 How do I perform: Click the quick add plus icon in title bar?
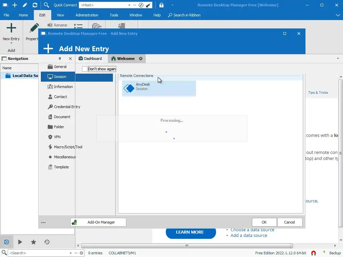tap(15, 5)
